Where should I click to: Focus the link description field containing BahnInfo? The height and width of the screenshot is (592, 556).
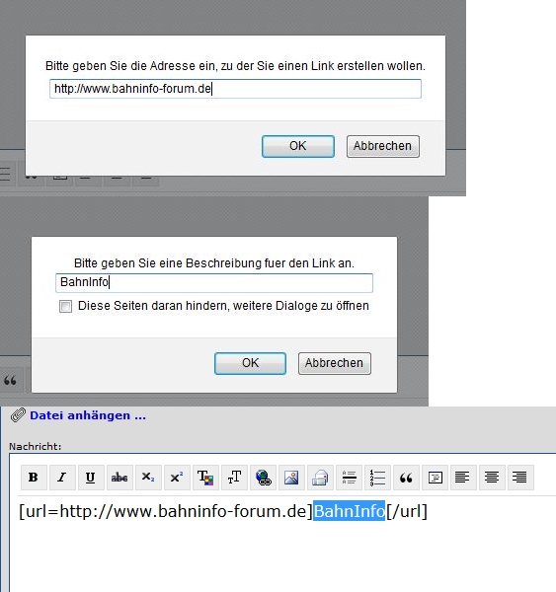coord(214,282)
